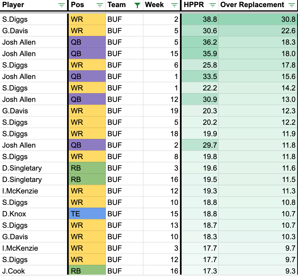Click the purple QB cell for week 15
The image size is (298, 276).
pos(87,54)
